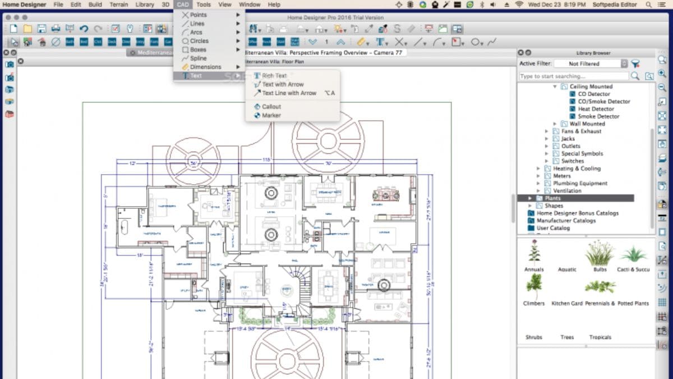The height and width of the screenshot is (379, 673).
Task: Select Heat Detector library item
Action: pyautogui.click(x=596, y=109)
